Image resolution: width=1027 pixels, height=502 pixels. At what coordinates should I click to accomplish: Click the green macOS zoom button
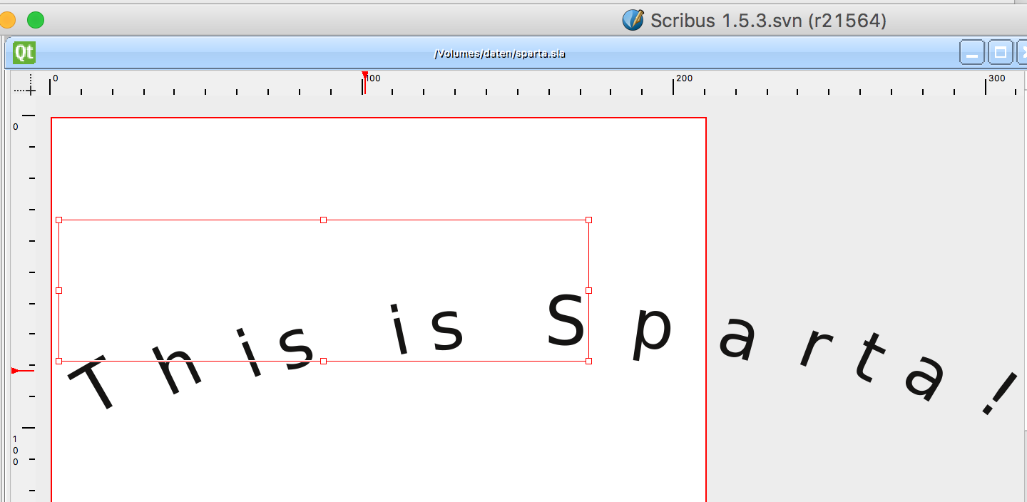36,20
